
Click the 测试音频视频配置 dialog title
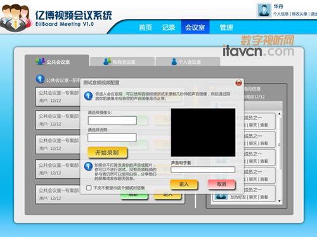click(101, 83)
